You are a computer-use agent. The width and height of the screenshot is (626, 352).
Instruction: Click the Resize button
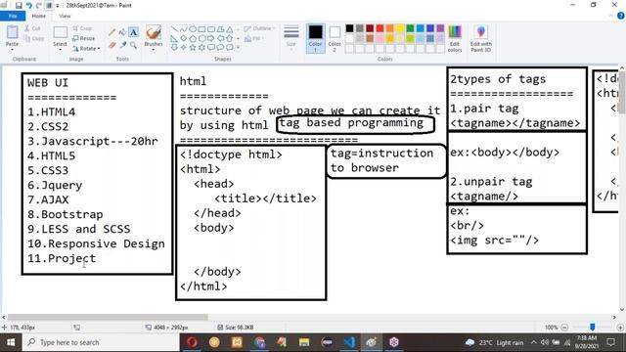(x=84, y=38)
